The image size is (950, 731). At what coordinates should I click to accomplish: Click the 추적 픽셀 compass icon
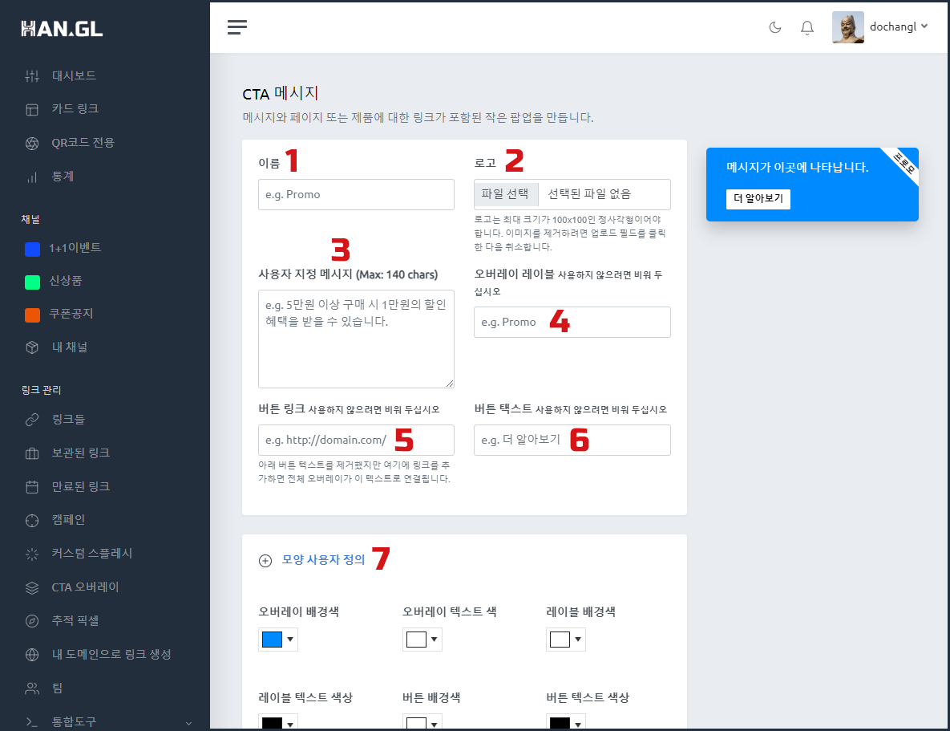32,620
